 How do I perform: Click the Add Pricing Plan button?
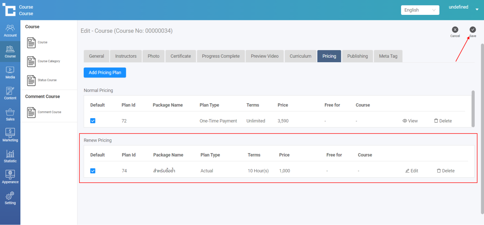105,73
